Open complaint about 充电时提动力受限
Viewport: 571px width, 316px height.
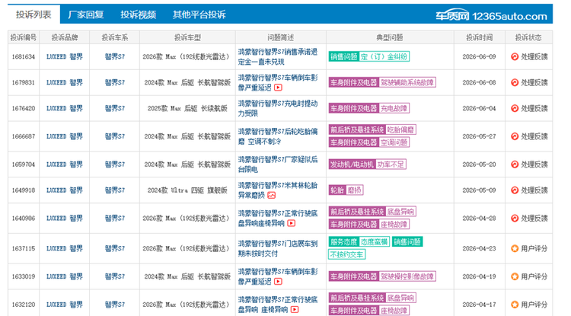pyautogui.click(x=278, y=108)
